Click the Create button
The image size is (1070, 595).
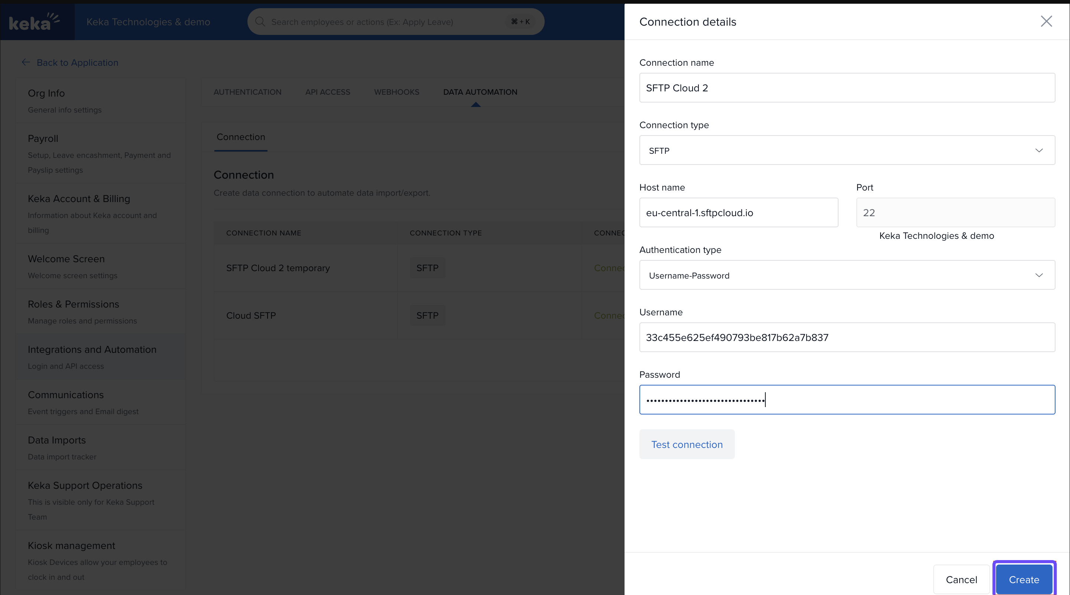point(1024,579)
